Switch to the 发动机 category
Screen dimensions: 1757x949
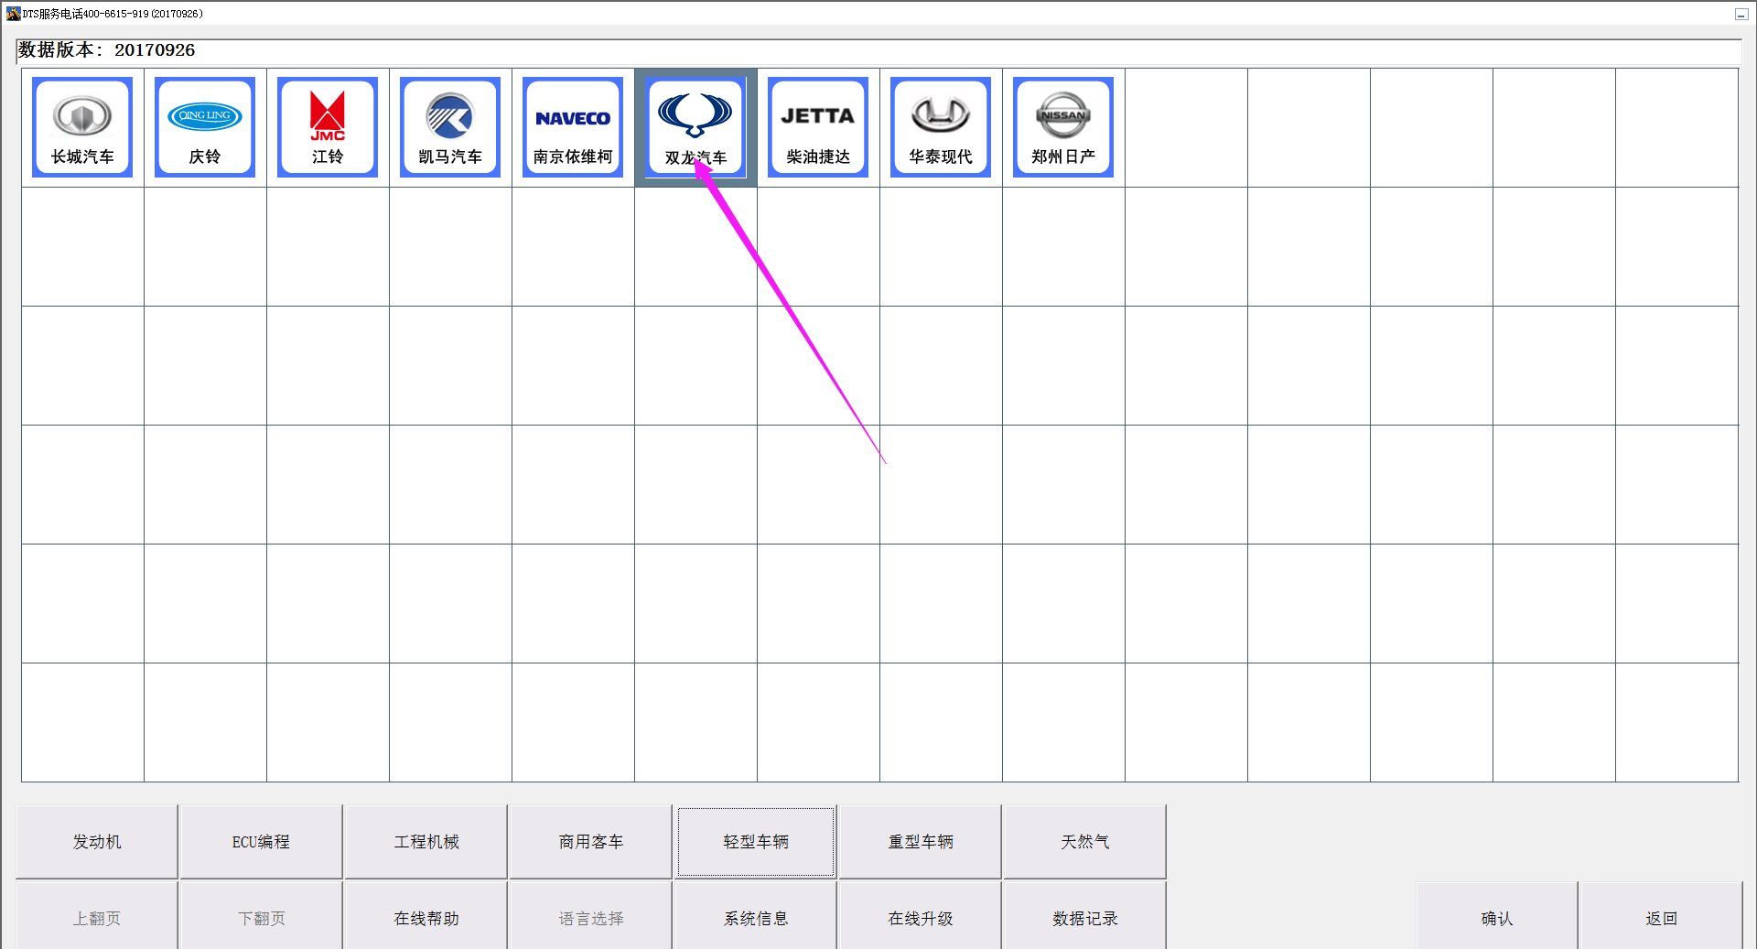pos(97,842)
